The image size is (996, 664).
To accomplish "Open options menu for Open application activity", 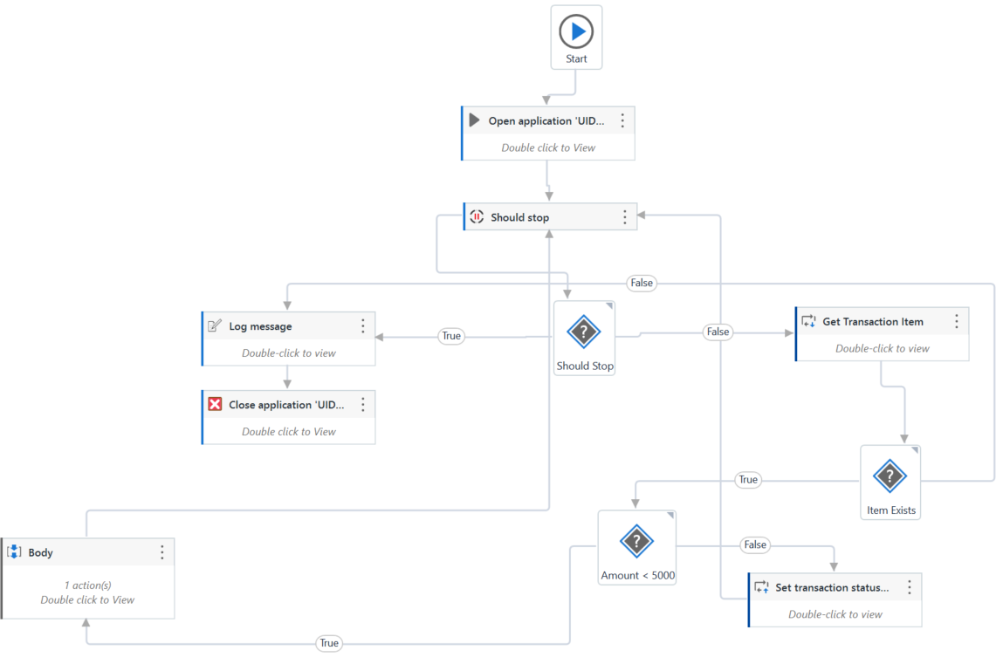I will 622,120.
